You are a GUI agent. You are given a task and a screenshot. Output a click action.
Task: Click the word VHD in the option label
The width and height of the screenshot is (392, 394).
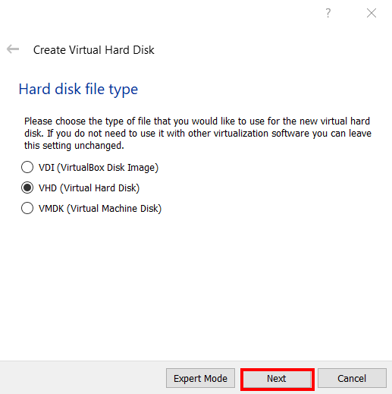point(48,188)
